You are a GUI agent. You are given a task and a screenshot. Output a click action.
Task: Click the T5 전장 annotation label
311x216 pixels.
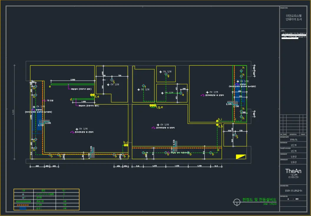[x=50, y=101]
